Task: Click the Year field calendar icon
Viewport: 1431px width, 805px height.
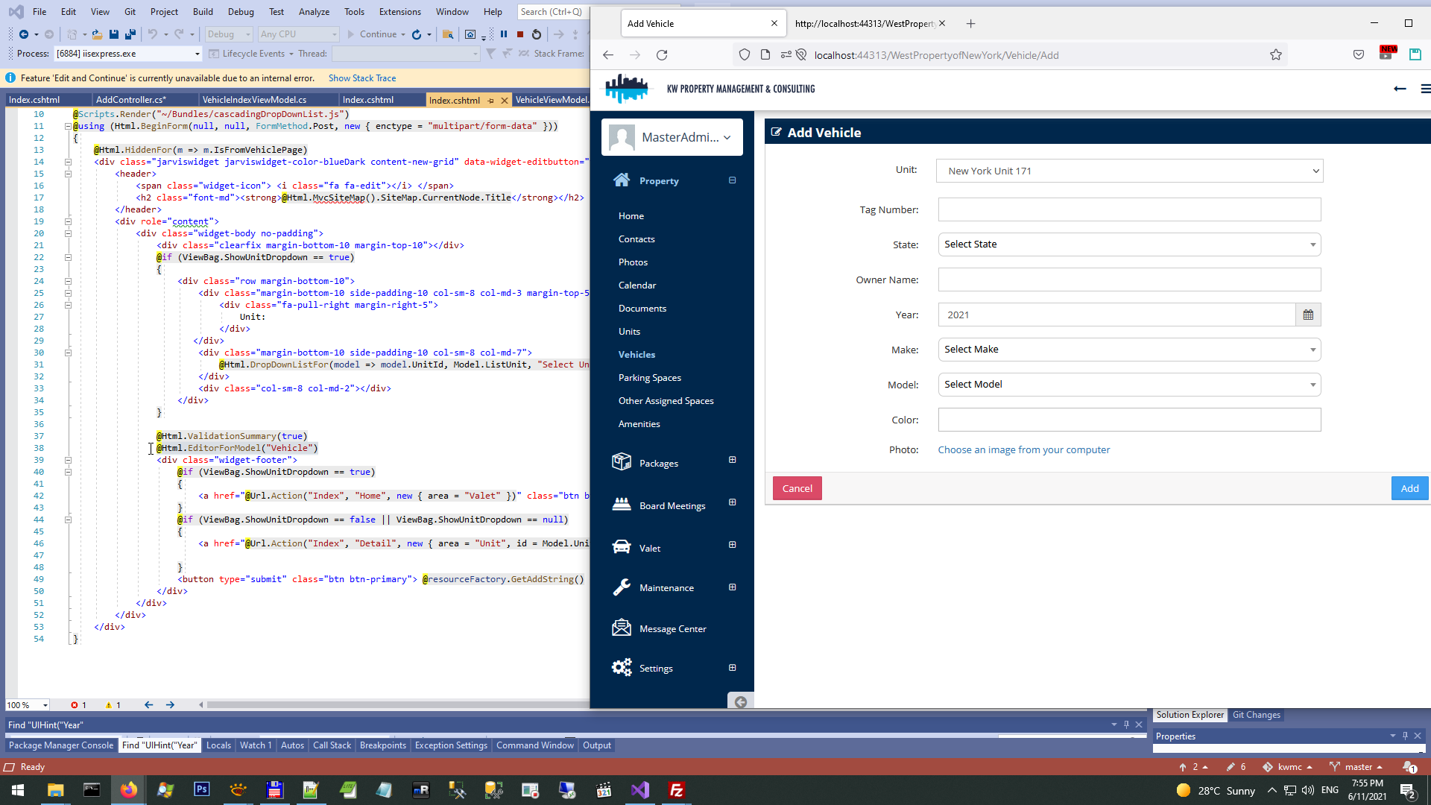Action: tap(1308, 315)
